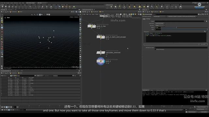Open the network editor Layout menu
The image size is (209, 117).
point(101,14)
